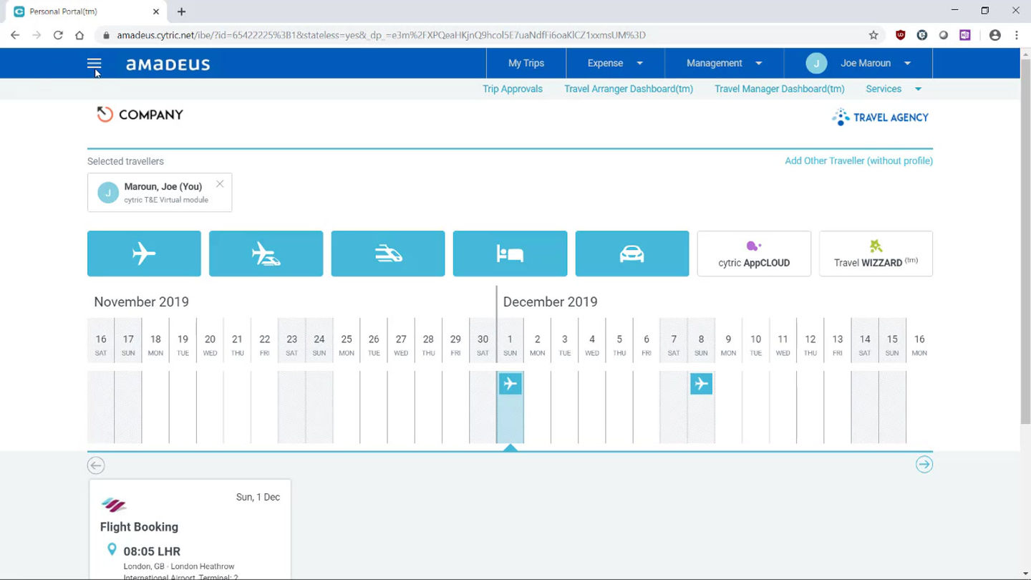
Task: Click the Eurowings airline logo on card
Action: 114,505
